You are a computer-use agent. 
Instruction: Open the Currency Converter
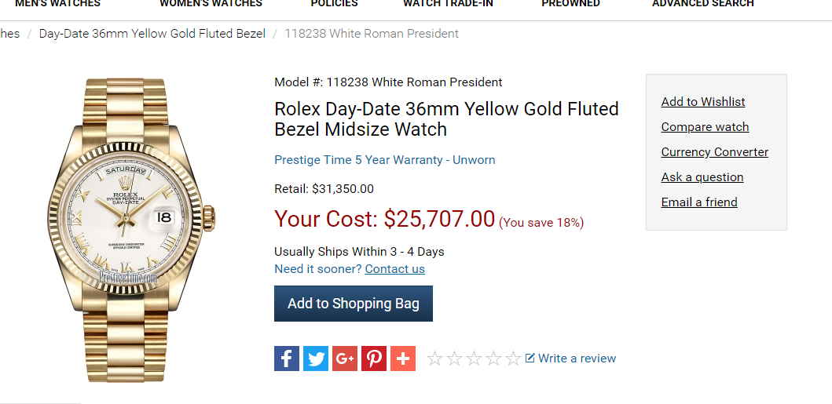(x=715, y=152)
